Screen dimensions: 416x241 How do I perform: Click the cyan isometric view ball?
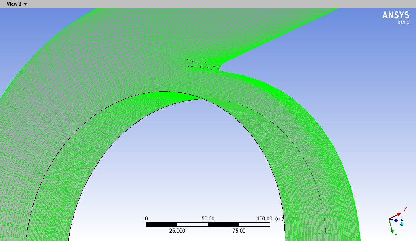coord(402,224)
